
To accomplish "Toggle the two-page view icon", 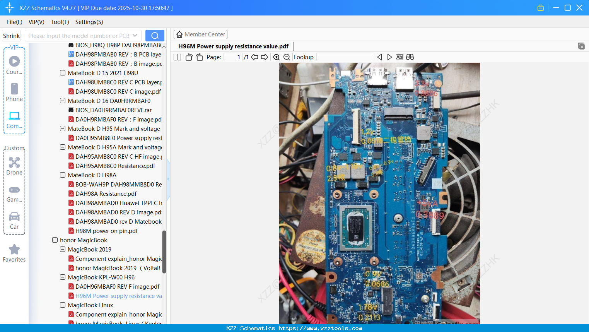I will click(177, 57).
